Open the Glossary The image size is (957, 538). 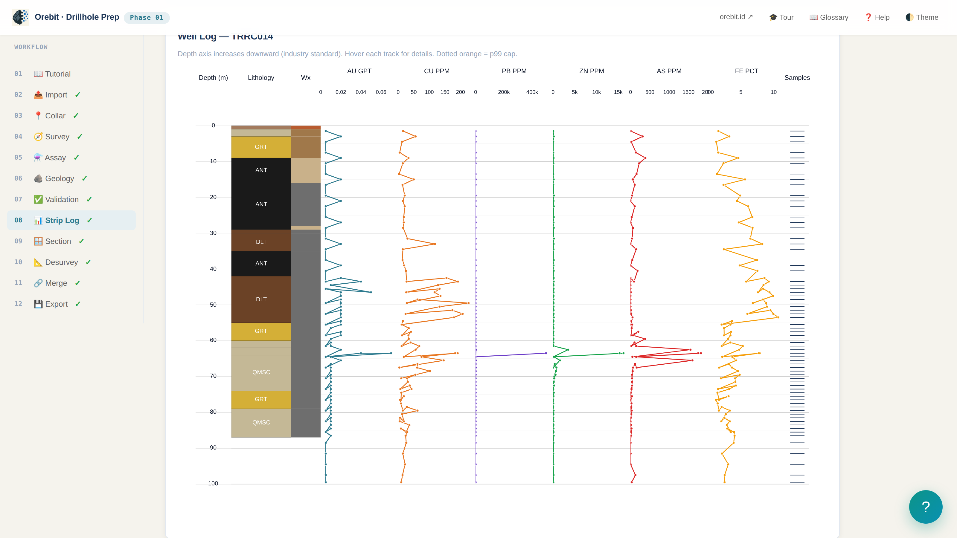click(829, 17)
